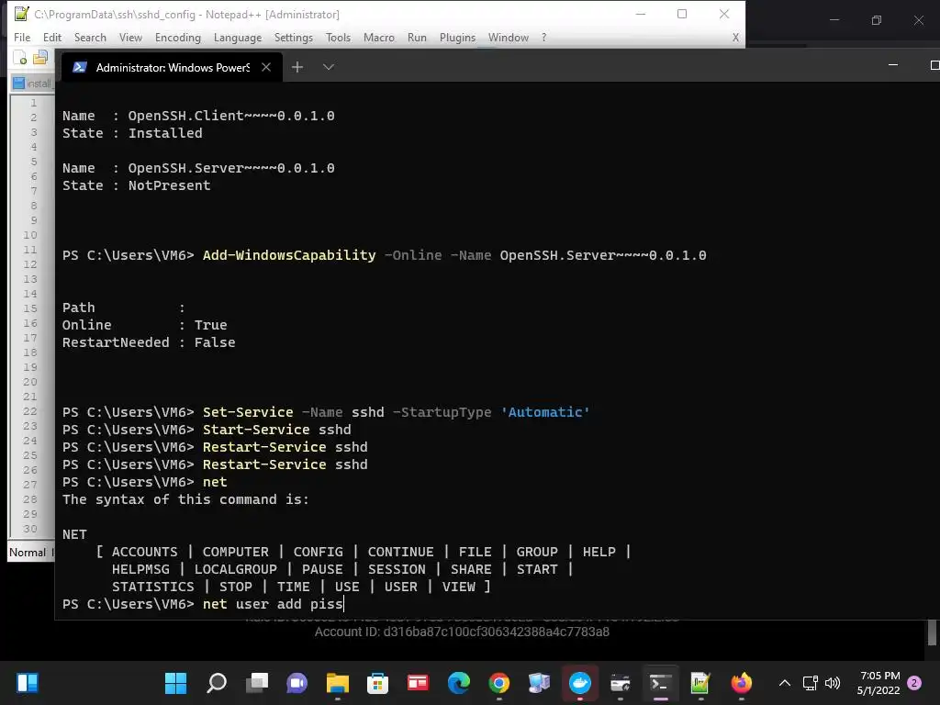The height and width of the screenshot is (705, 940).
Task: Open the computer network app on taskbar
Action: click(539, 683)
